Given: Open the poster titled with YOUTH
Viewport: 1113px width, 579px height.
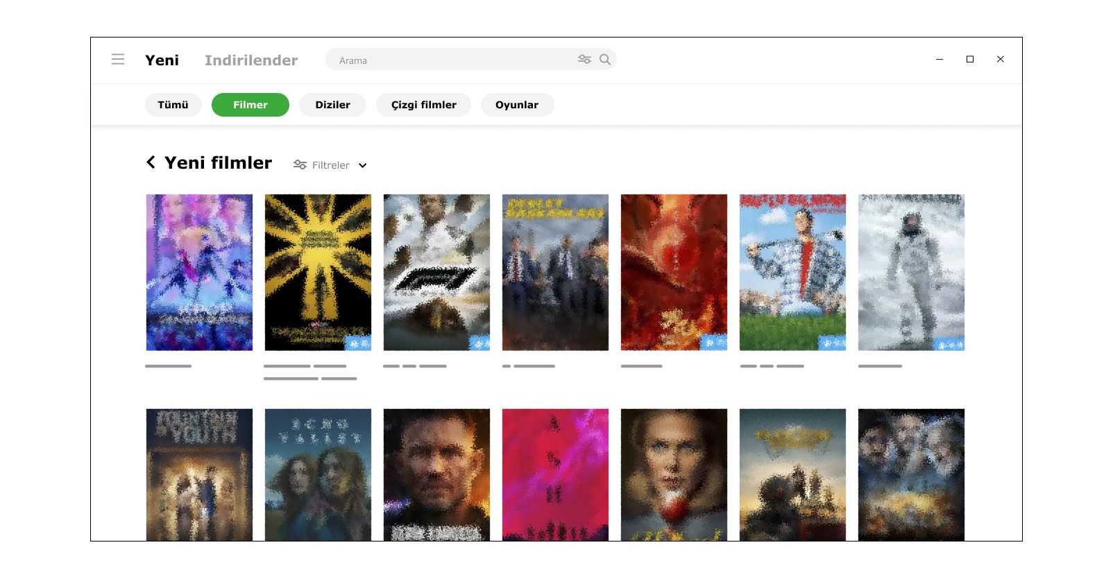Looking at the screenshot, I should [x=199, y=475].
